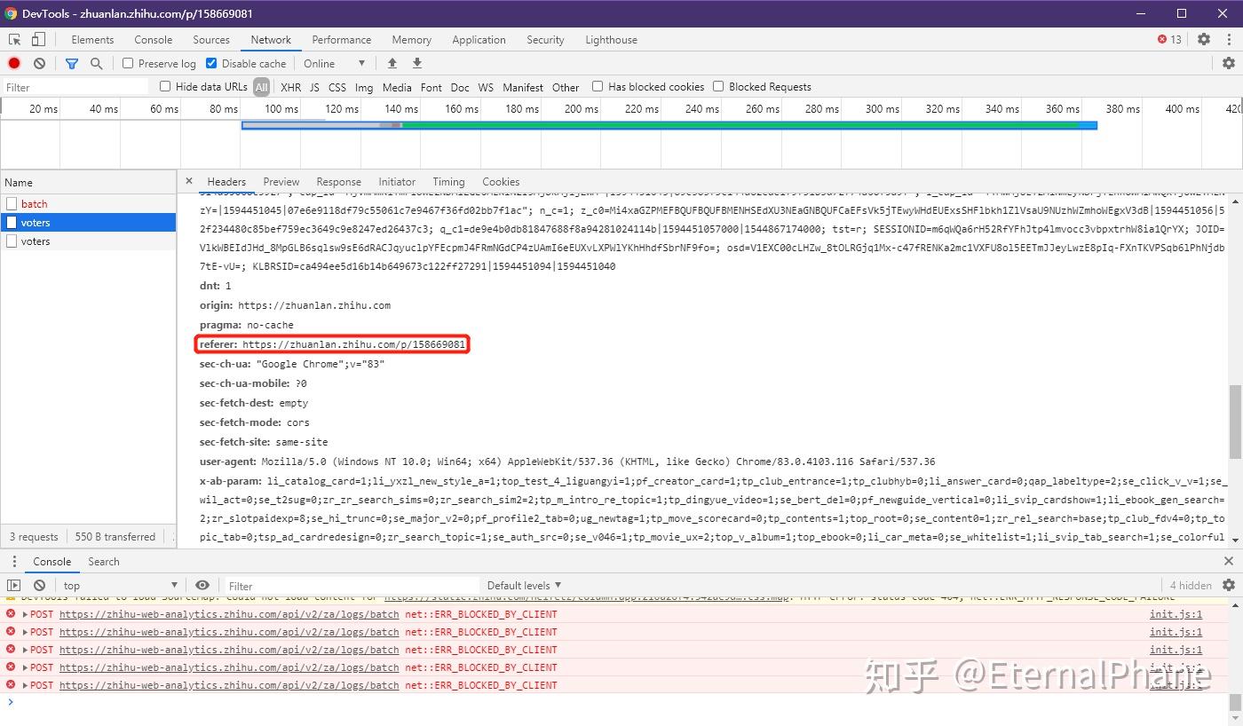The height and width of the screenshot is (726, 1243).
Task: Open DevTools settings
Action: (x=1203, y=39)
